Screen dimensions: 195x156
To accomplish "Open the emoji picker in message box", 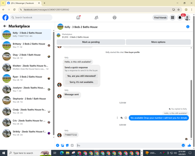I will tap(183, 145).
